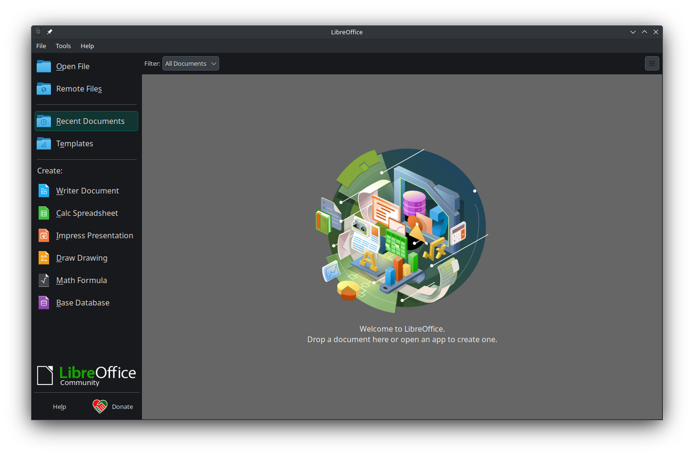Click the Donate heart icon
This screenshot has height=457, width=694.
(99, 406)
